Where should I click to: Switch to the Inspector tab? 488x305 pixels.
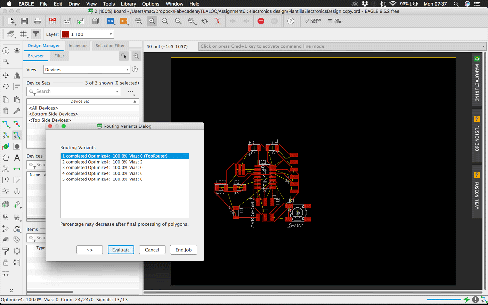click(x=78, y=46)
